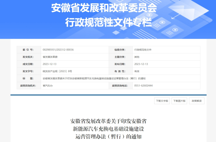Click the 发布日期 value 2023-12-13
The width and height of the screenshot is (216, 142).
(x=141, y=64)
